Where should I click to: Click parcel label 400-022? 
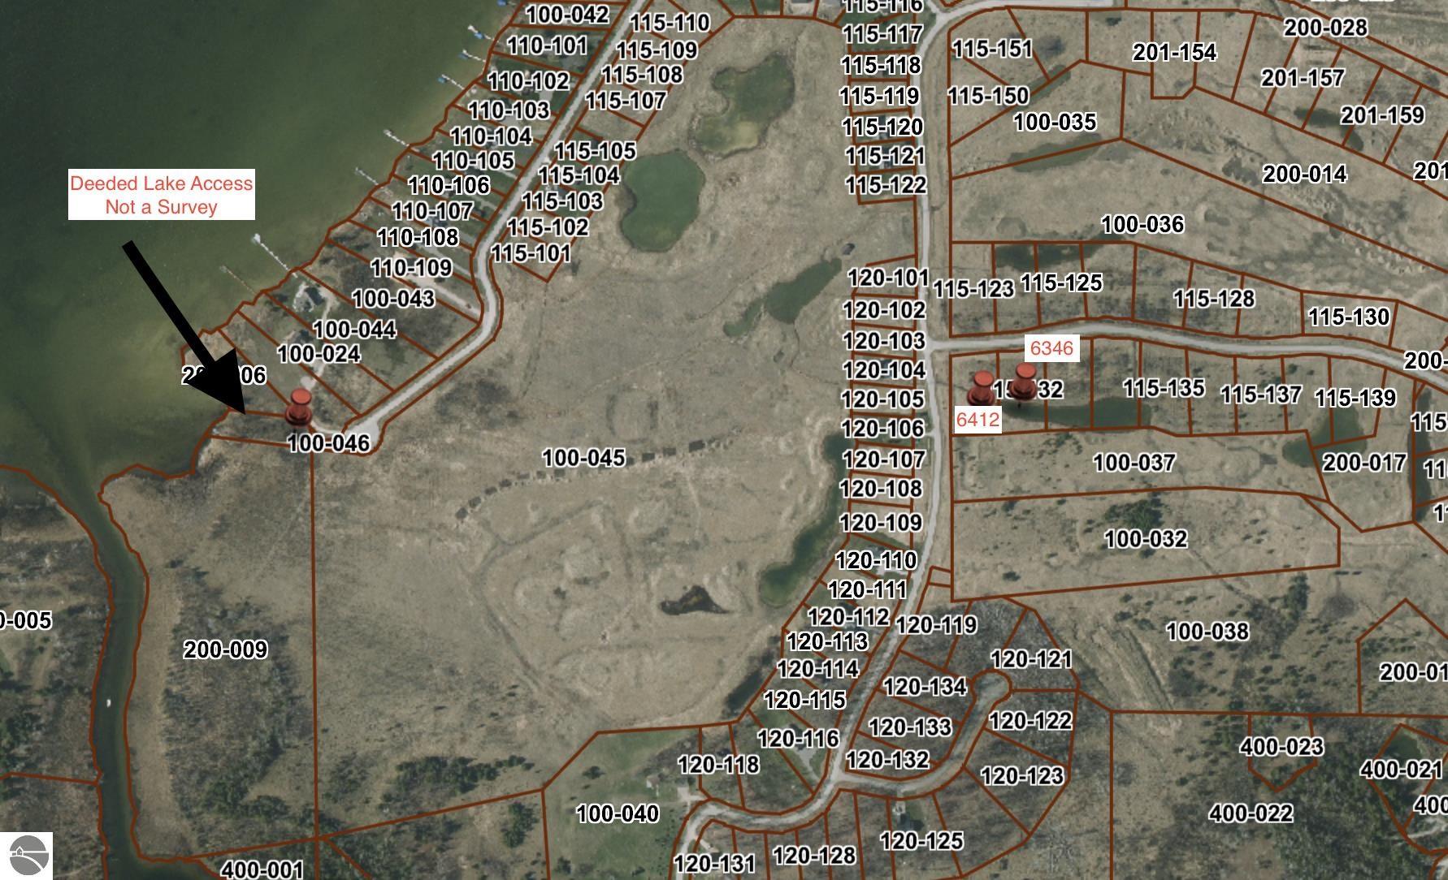1250,813
